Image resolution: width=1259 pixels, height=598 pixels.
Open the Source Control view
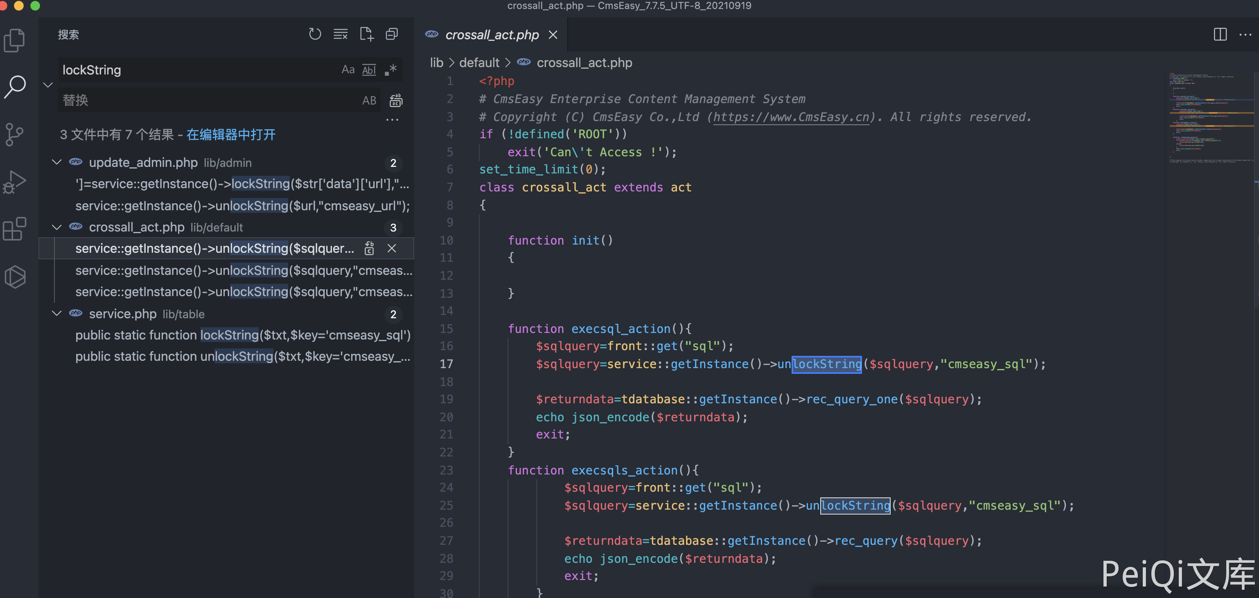(x=15, y=134)
